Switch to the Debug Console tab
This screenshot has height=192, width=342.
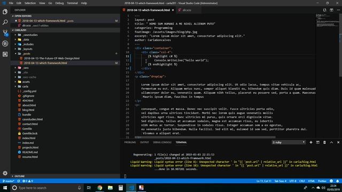162,142
